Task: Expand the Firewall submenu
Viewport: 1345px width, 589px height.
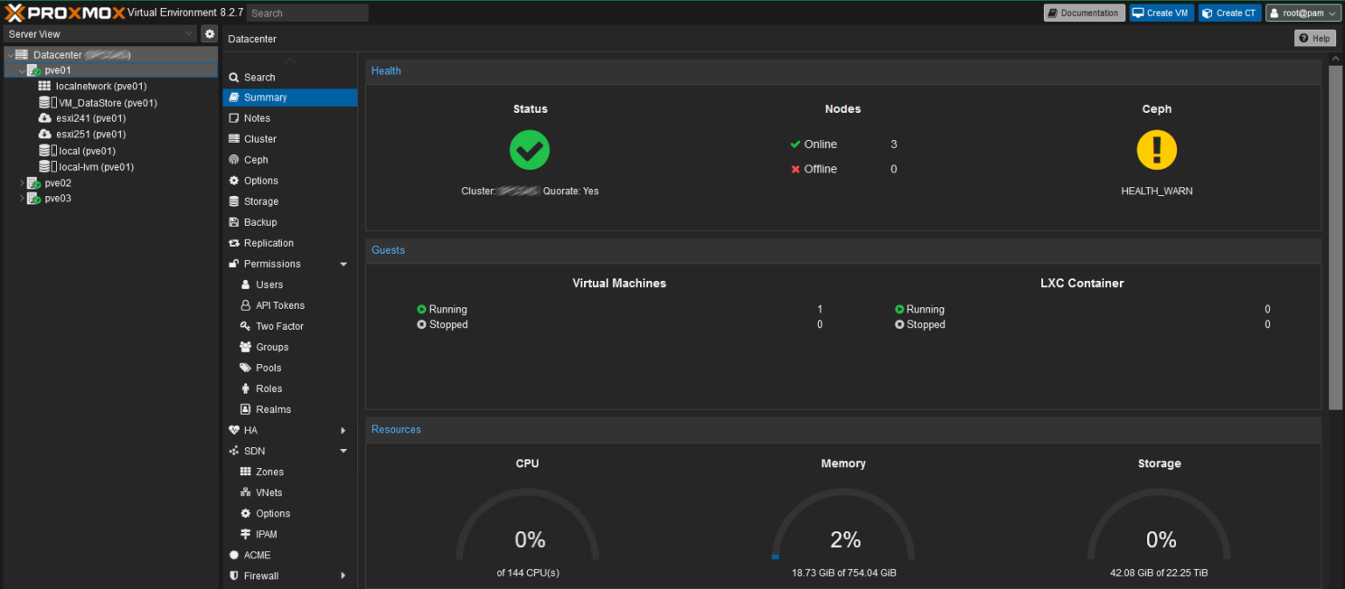Action: (262, 576)
